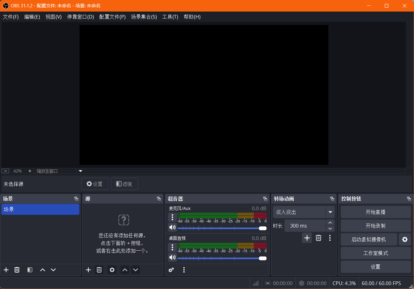The width and height of the screenshot is (414, 289).
Task: Mute the 麦克风/Aux audio source
Action: click(x=172, y=227)
